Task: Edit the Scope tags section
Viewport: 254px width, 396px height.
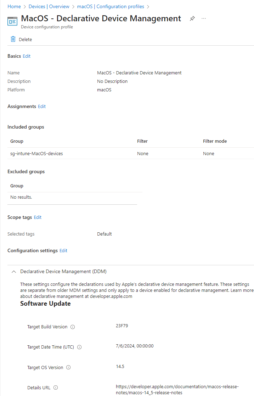Action: pos(38,217)
